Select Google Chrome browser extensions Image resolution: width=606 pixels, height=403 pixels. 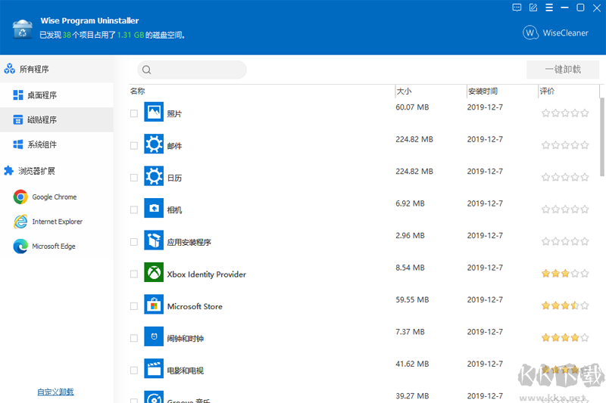(x=54, y=197)
